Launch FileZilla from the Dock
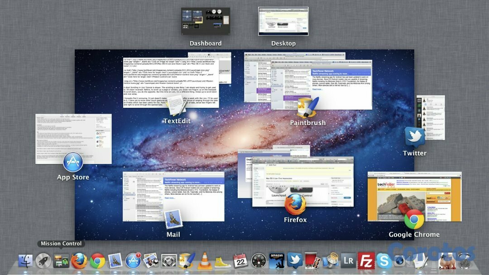 [x=367, y=261]
